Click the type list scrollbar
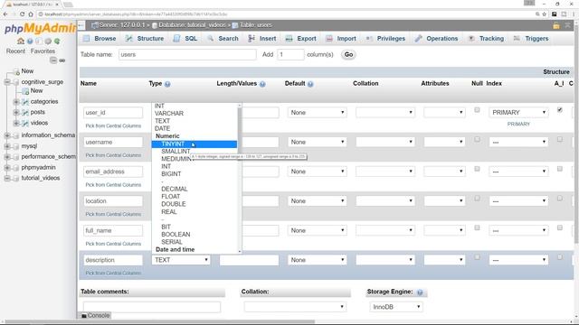579x325 pixels. click(240, 179)
